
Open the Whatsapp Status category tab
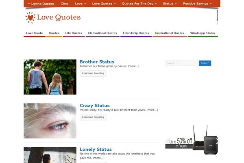pos(203,33)
